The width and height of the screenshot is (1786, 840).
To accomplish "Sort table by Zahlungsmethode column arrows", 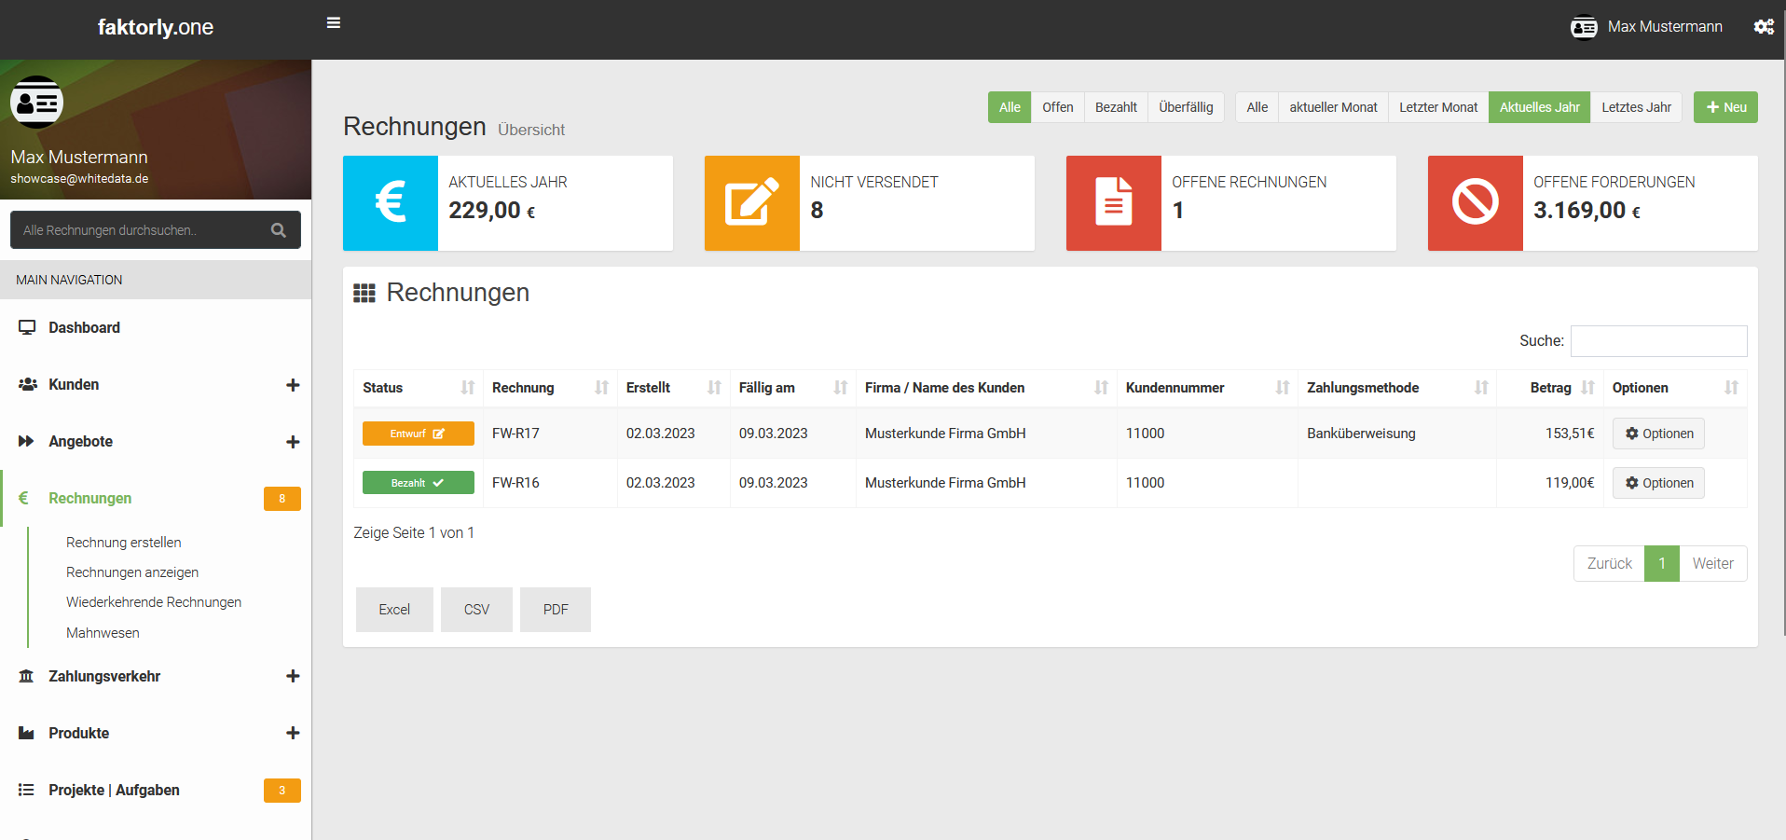I will pos(1481,388).
